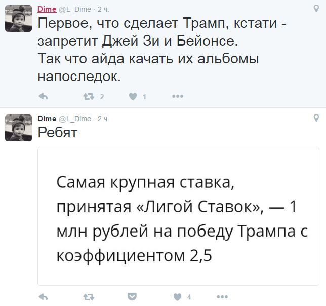This screenshot has height=306, width=326.
Task: Open more options on the 'Ребят' tweet
Action: (222, 297)
